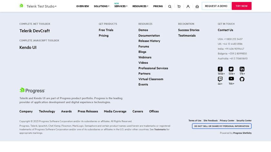Screen dimensions: 271x152
Task: Open the Technology link
Action: pyautogui.click(x=47, y=111)
